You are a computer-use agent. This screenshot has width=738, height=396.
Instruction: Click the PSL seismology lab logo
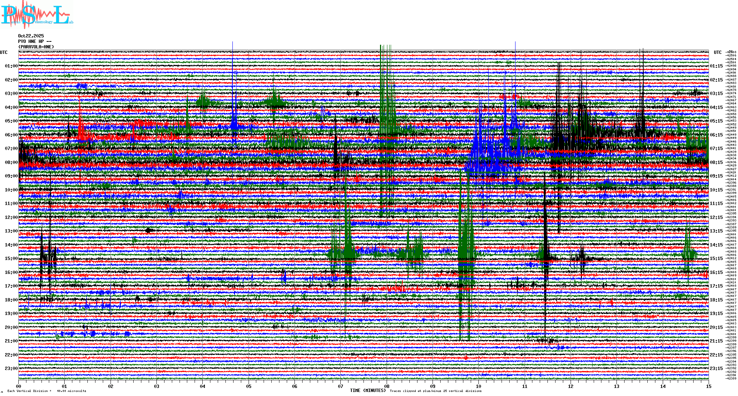37,15
